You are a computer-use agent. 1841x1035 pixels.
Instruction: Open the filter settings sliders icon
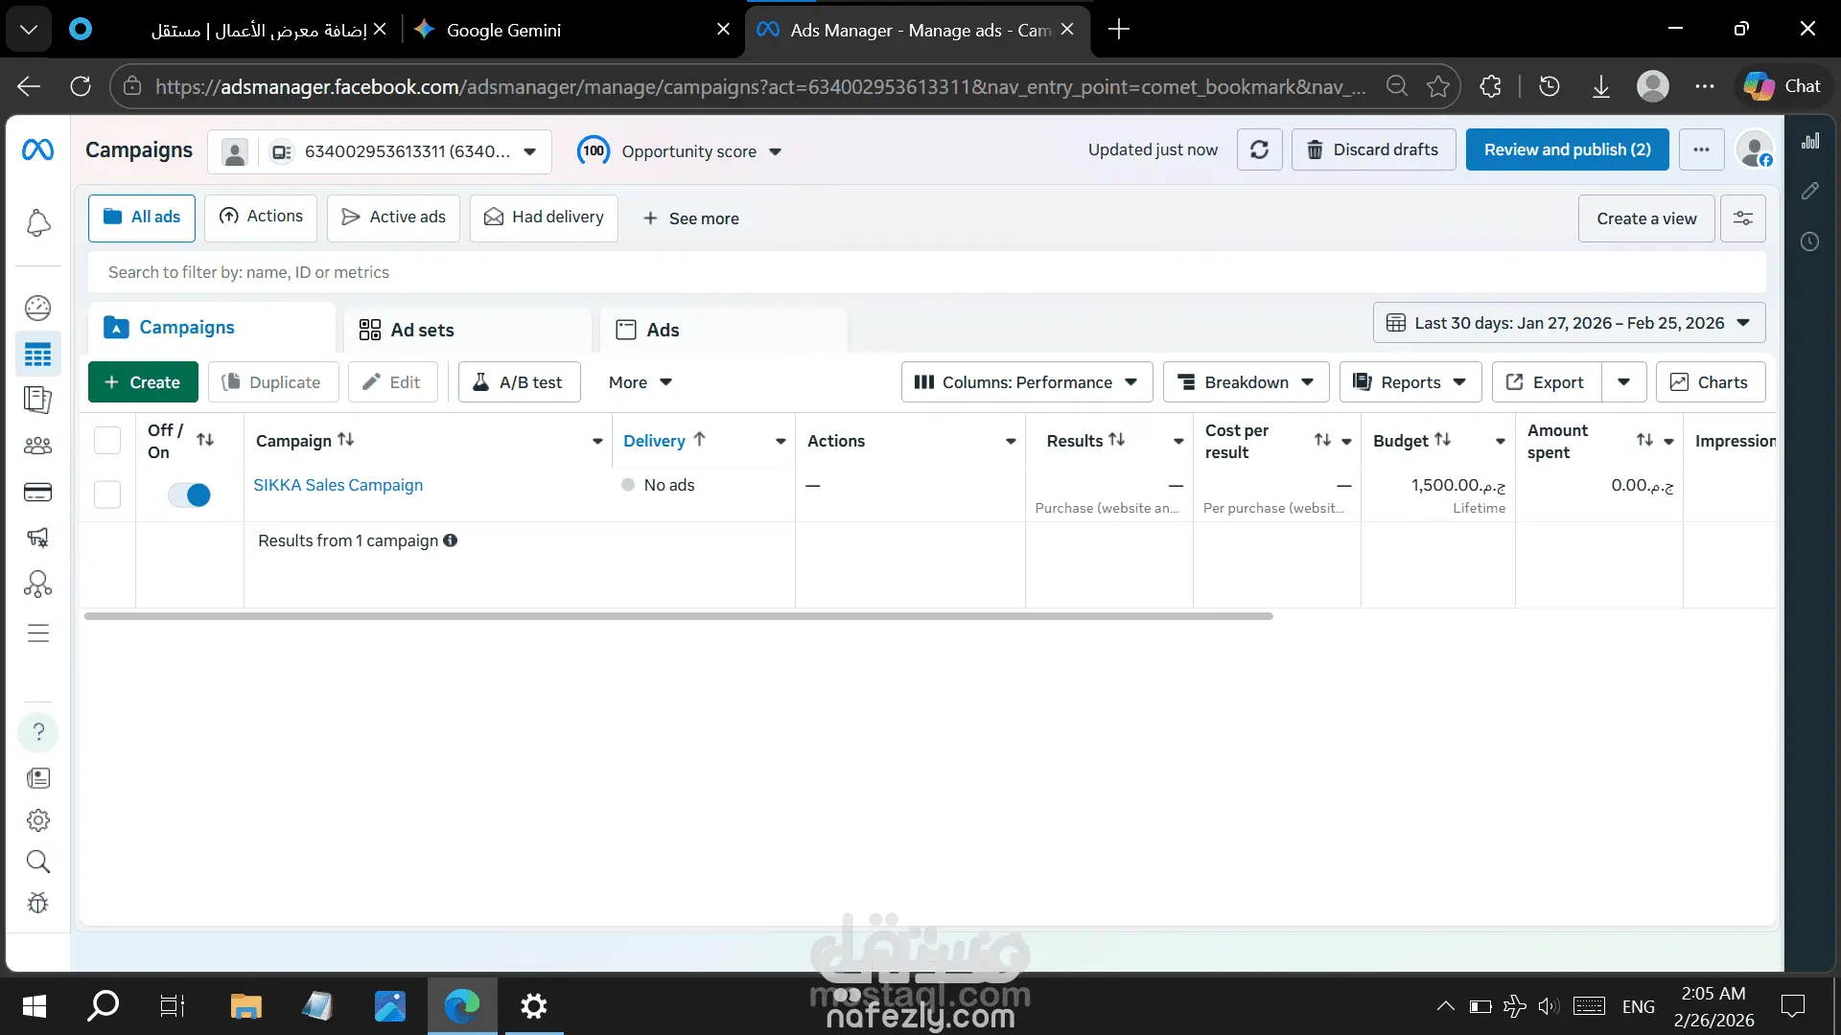[1742, 218]
